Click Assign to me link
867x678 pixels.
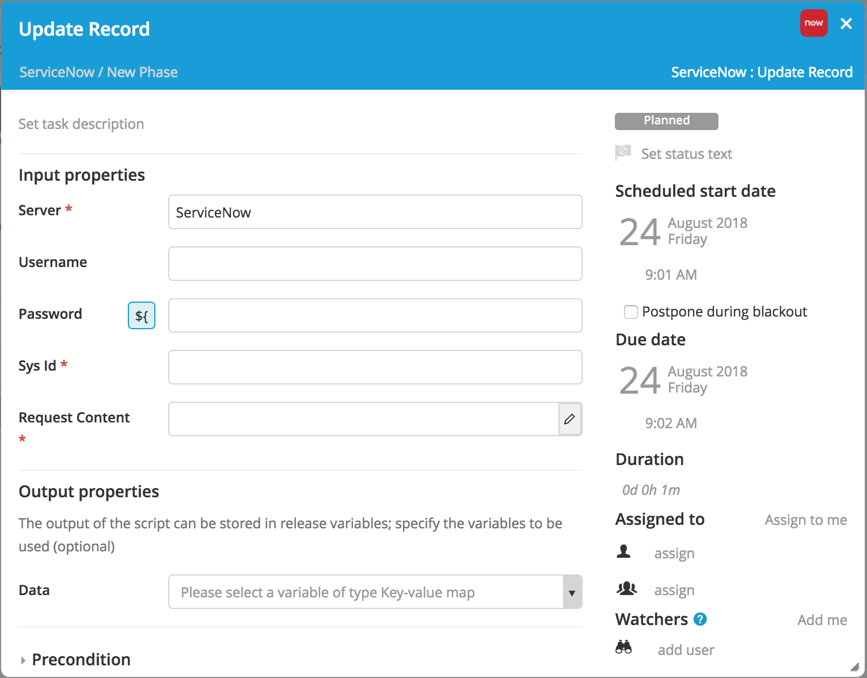[806, 520]
